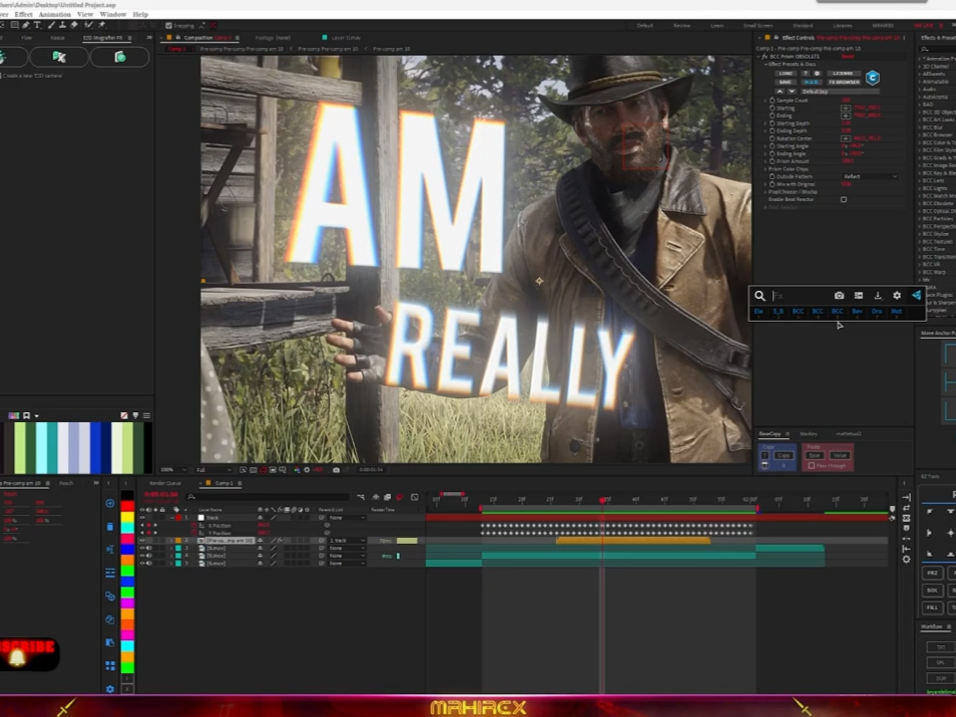This screenshot has width=956, height=717.
Task: Click the FX icon in E3D Mografter panel
Action: tap(59, 57)
